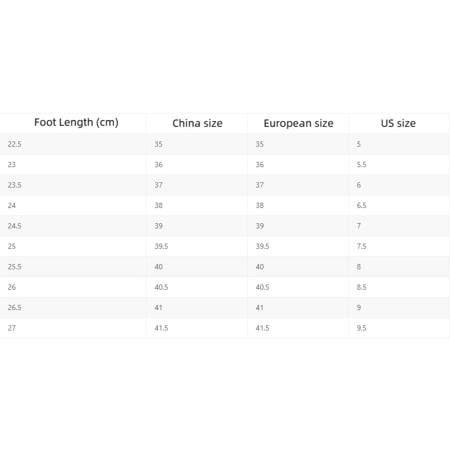Click European size 38 cell

tap(260, 205)
